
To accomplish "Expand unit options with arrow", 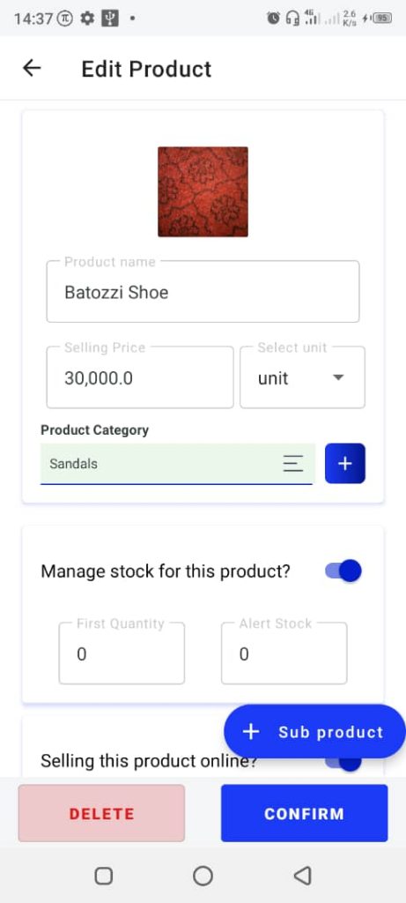I will [339, 377].
